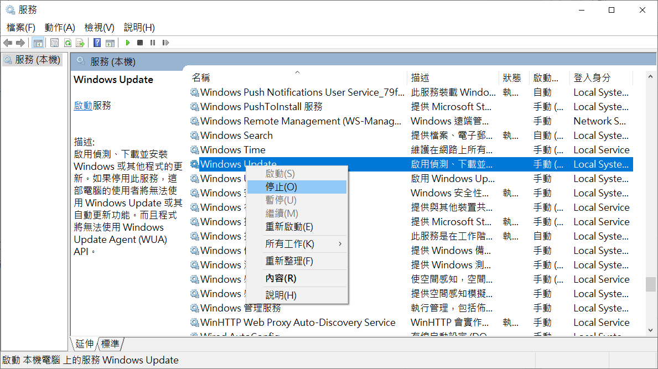Switch to 標準 tab
This screenshot has width=658, height=369.
pos(110,344)
